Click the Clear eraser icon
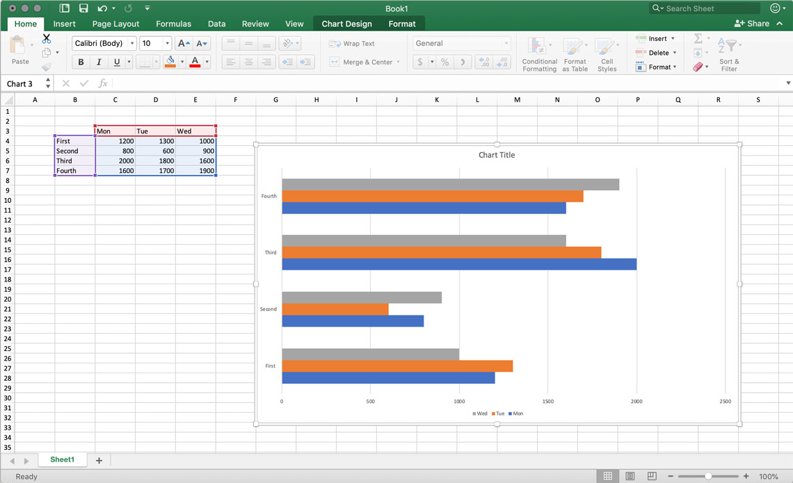793x483 pixels. [x=698, y=67]
